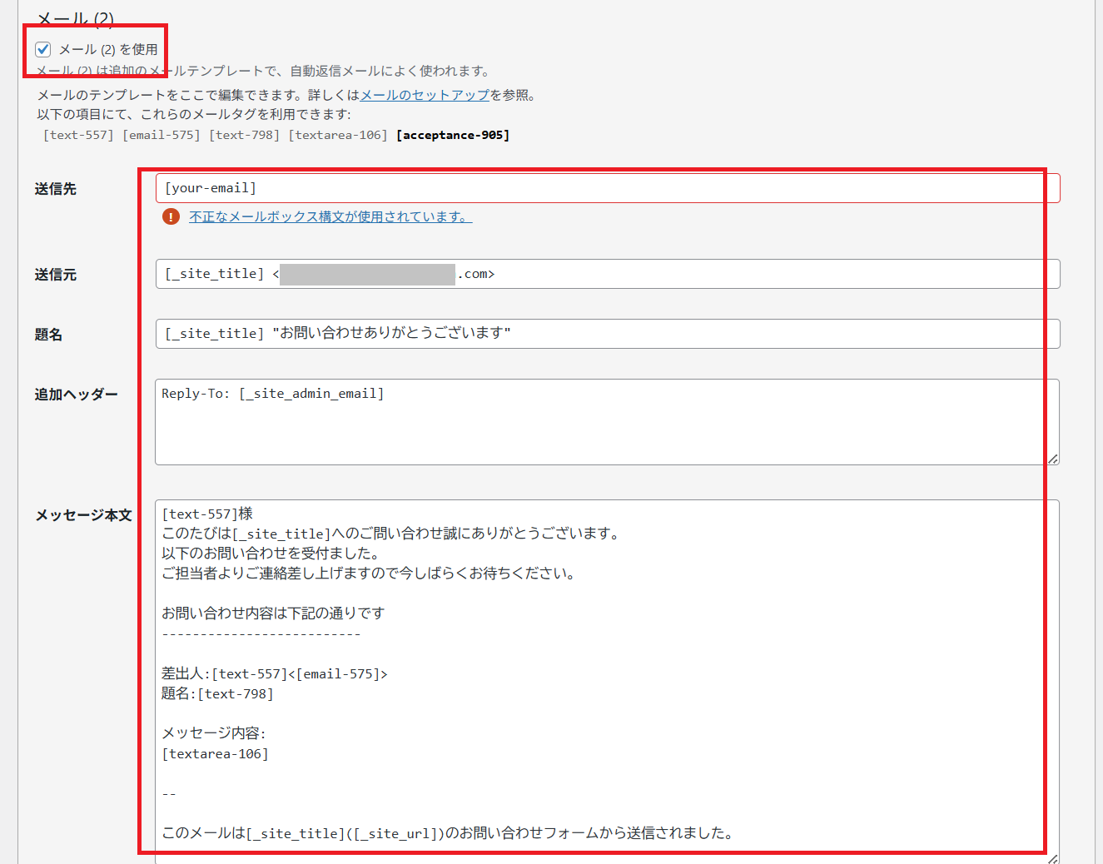Click the メッセージ本文 textarea resize handle
Image resolution: width=1103 pixels, height=864 pixels.
point(1053,859)
